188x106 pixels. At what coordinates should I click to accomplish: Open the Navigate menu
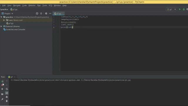point(17,5)
